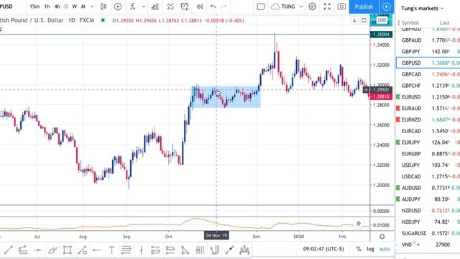460x259 pixels.
Task: Select the layout square icon
Action: pos(260,6)
